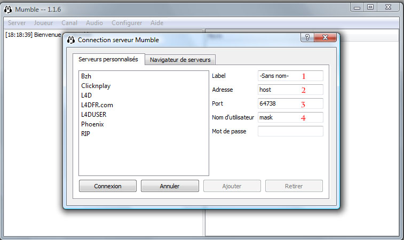The height and width of the screenshot is (240, 404).
Task: Click the Nom d'utilisateur input field
Action: [x=290, y=117]
